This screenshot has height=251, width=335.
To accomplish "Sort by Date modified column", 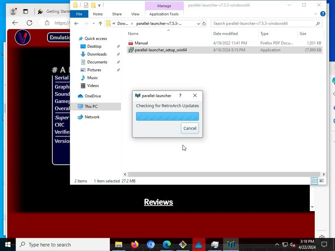I will click(x=225, y=34).
